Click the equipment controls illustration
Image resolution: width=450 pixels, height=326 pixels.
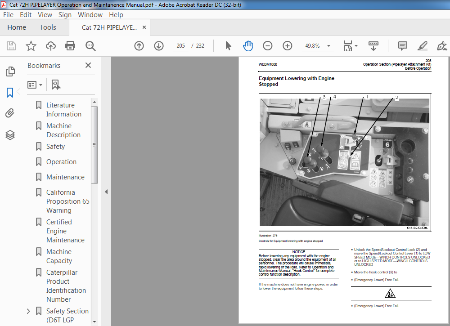[345, 162]
